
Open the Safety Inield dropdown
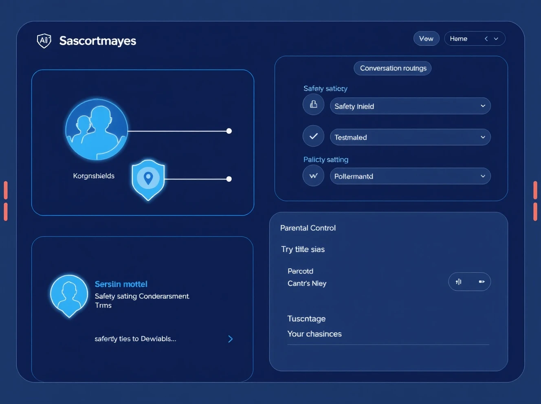click(x=410, y=106)
